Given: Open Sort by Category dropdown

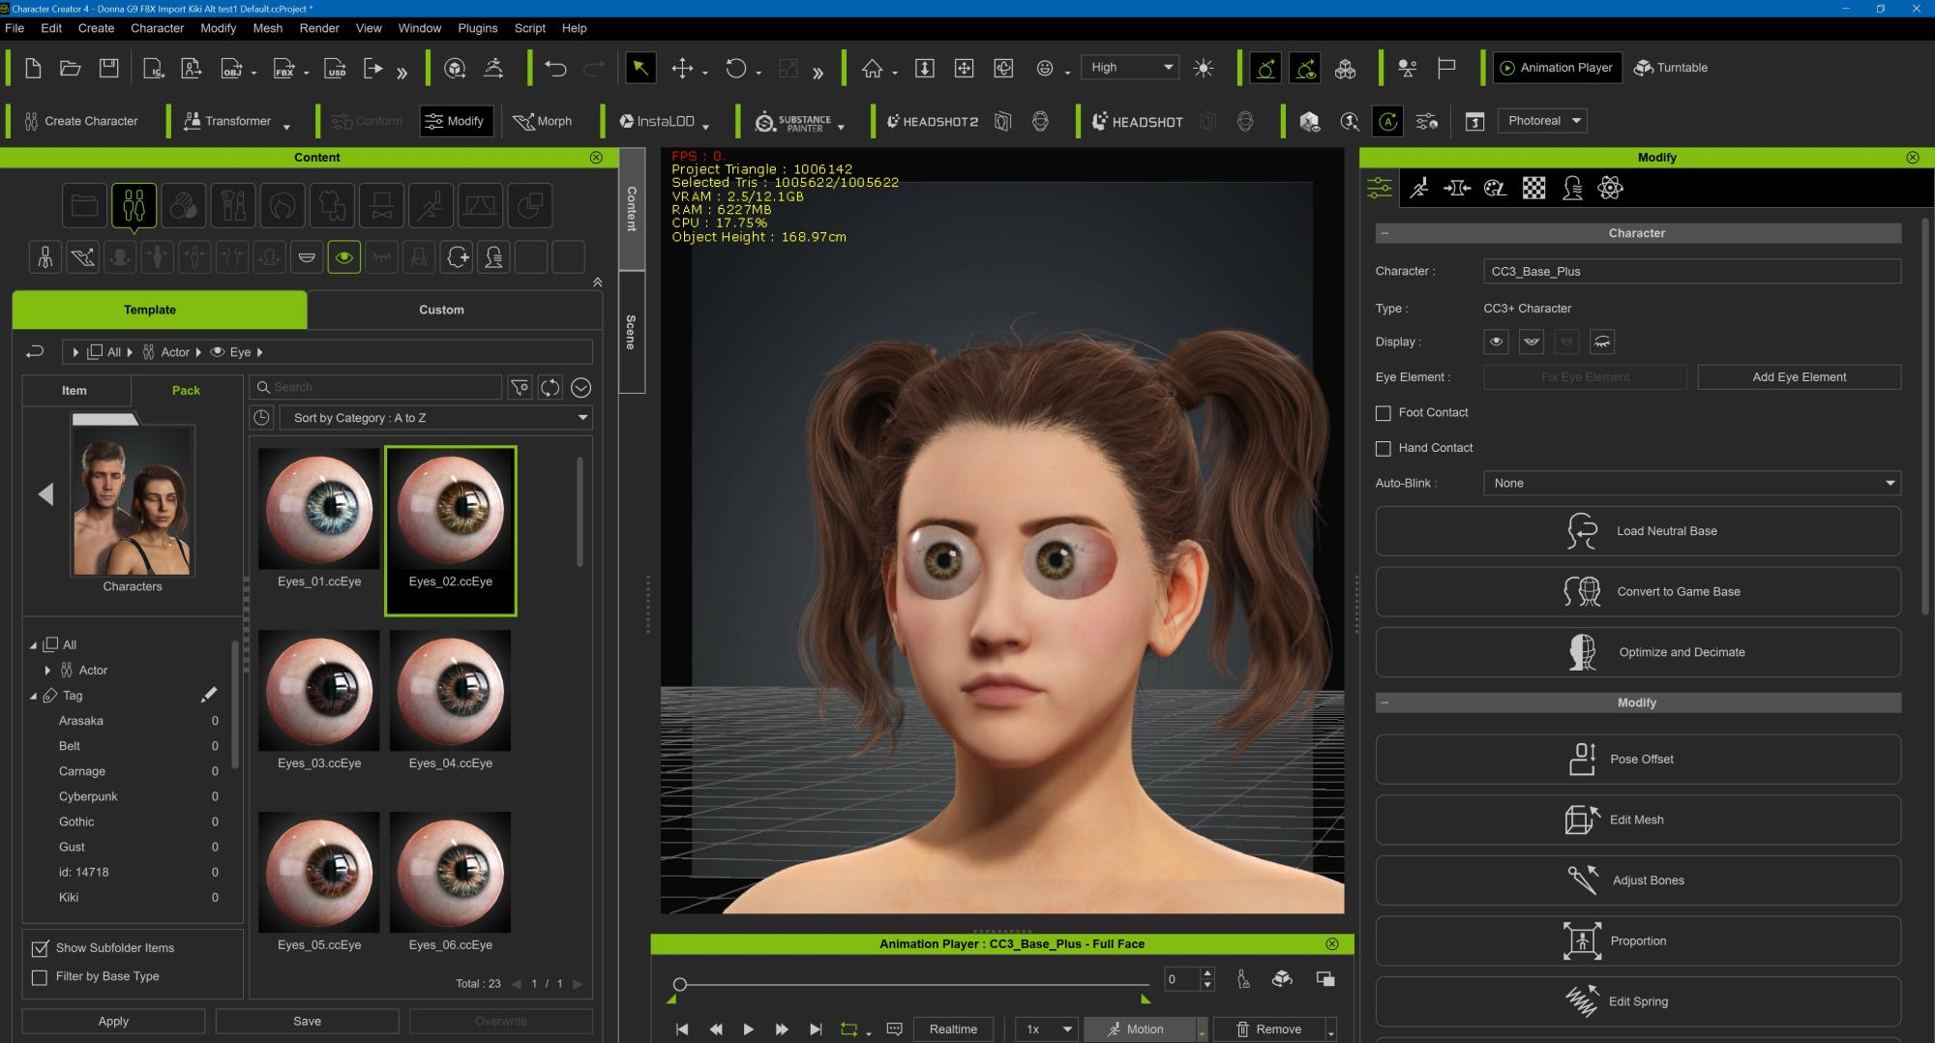Looking at the screenshot, I should 436,418.
